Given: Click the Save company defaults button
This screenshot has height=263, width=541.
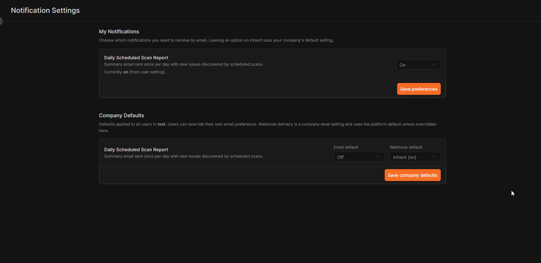Looking at the screenshot, I should click(x=413, y=175).
